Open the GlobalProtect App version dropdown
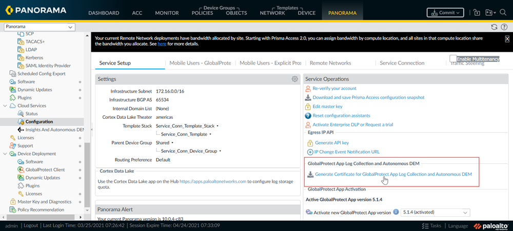 click(x=435, y=212)
